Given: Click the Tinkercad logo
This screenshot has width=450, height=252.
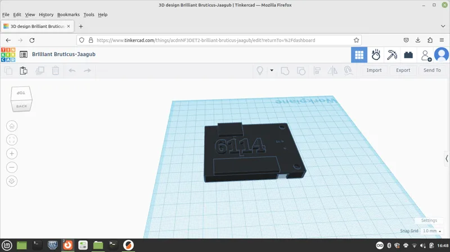Looking at the screenshot, I should 8,54.
